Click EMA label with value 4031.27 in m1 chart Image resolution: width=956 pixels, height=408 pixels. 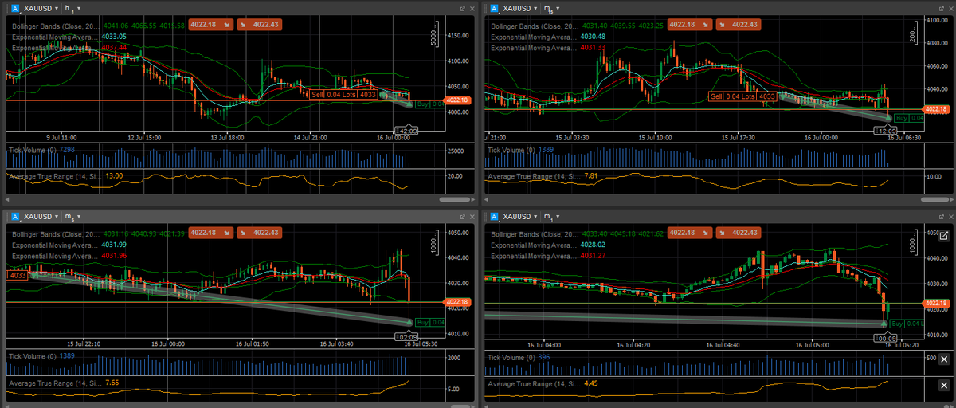tap(549, 256)
